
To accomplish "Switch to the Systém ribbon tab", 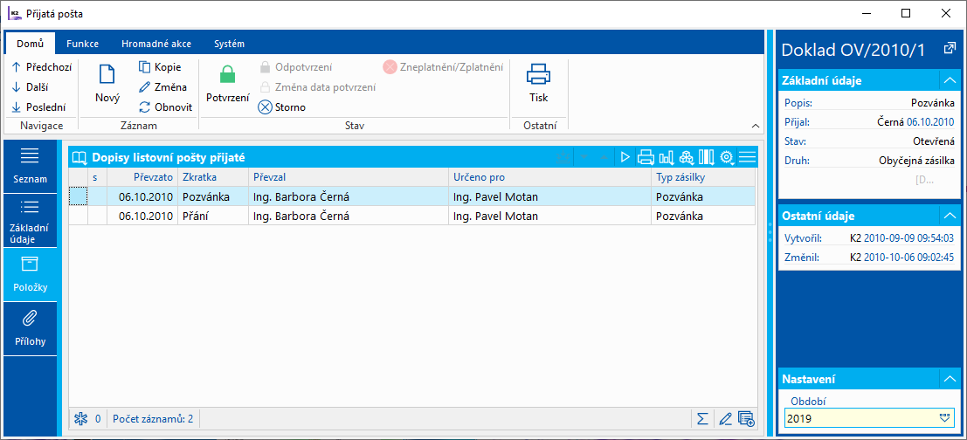I will [230, 44].
